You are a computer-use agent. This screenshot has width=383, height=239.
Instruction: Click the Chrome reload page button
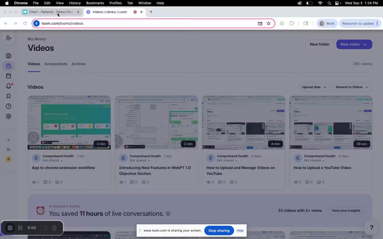25,23
